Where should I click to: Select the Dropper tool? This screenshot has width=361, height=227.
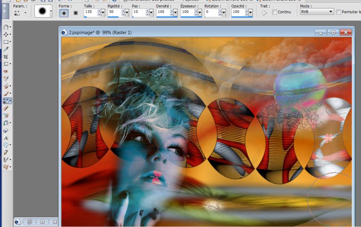tap(6, 49)
